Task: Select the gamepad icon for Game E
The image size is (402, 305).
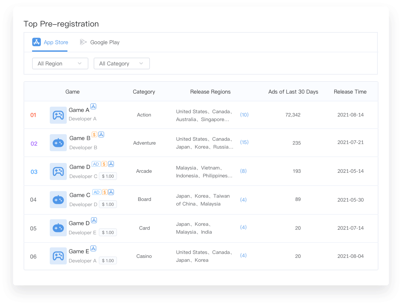Action: pos(58,256)
